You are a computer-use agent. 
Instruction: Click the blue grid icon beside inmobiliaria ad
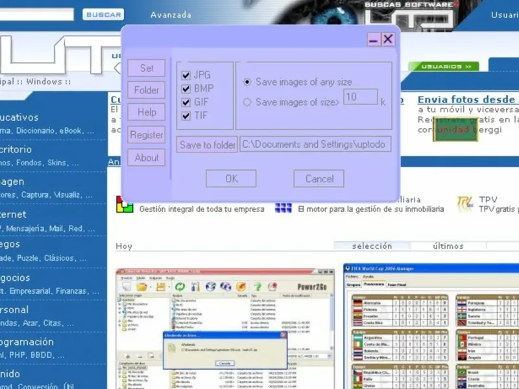coord(284,207)
